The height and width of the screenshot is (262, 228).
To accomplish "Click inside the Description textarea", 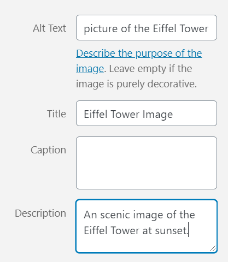I will coord(147,226).
